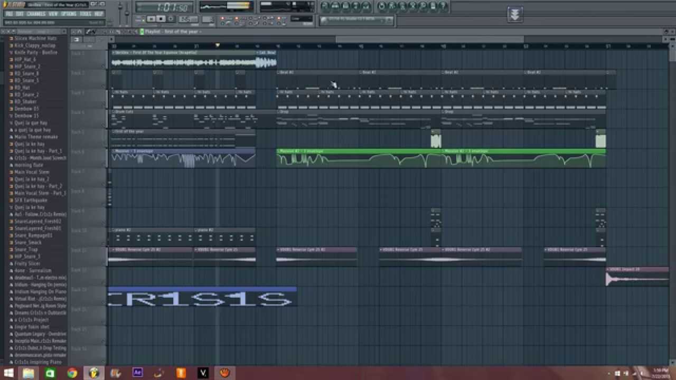Toggle the mute switch of Track 2

pos(104,86)
